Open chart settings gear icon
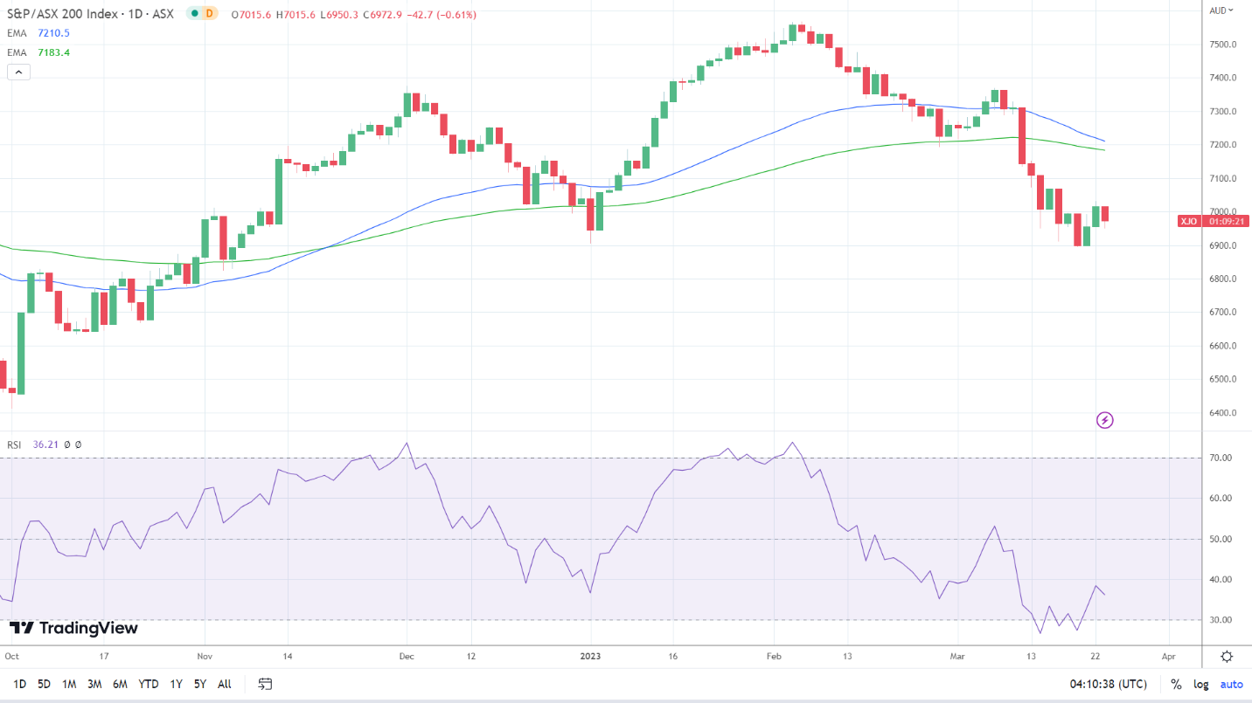The height and width of the screenshot is (703, 1252). (1227, 657)
